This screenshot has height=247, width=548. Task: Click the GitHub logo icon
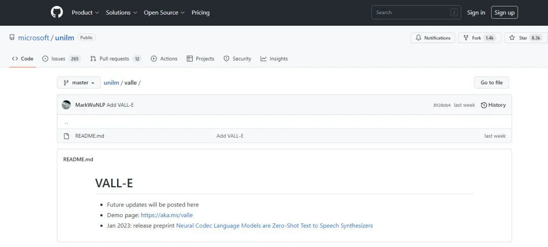57,12
